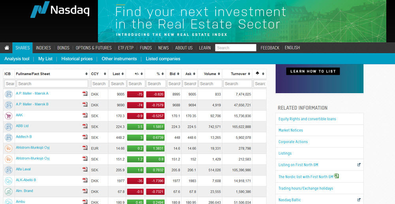
Task: Open Listed companies submenu
Action: coord(163,59)
